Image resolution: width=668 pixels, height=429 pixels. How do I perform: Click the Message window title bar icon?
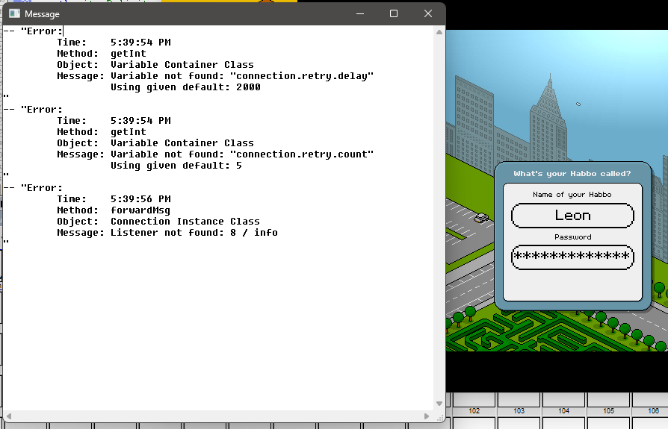click(x=14, y=13)
